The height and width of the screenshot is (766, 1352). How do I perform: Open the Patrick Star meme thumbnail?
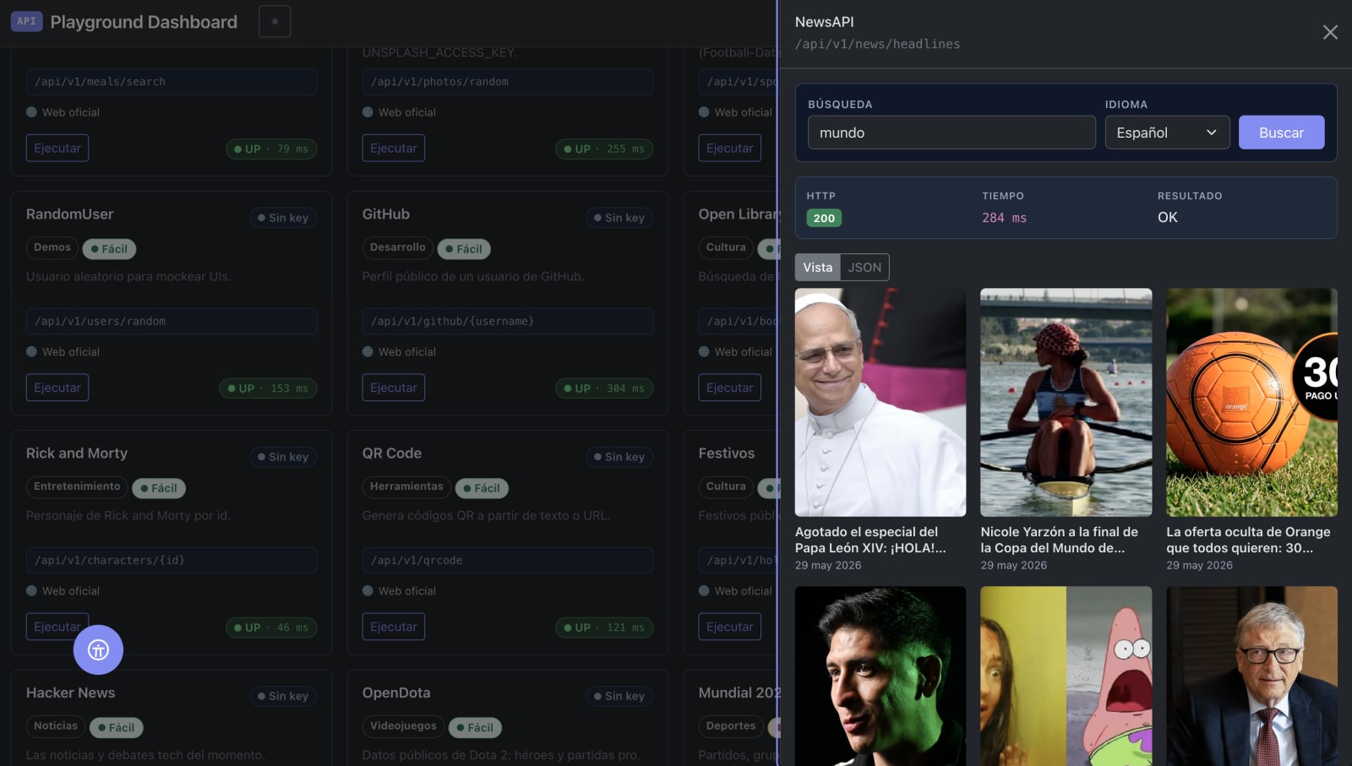[x=1066, y=676]
